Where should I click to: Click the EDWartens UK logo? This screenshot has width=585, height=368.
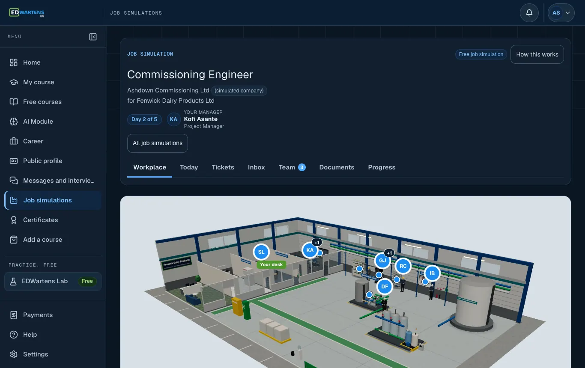pos(27,13)
